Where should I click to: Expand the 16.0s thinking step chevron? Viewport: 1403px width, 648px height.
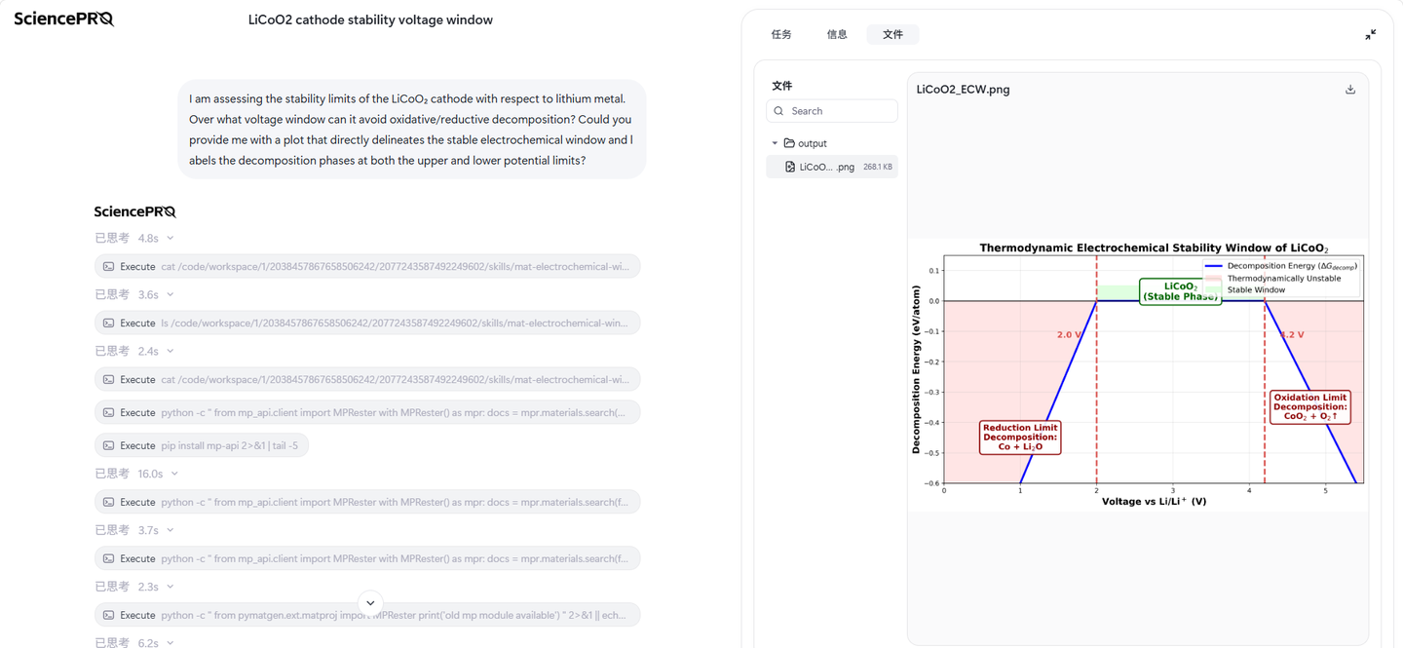coord(174,474)
